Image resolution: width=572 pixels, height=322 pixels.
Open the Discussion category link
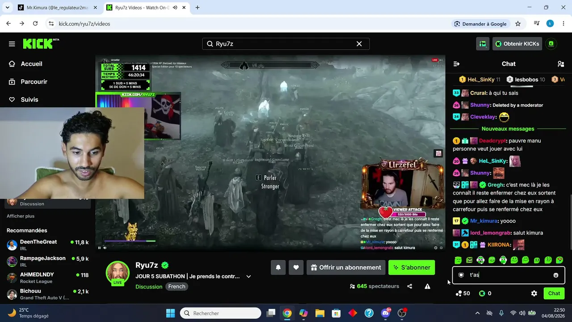pyautogui.click(x=149, y=287)
